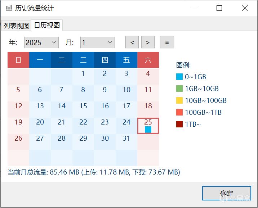Image resolution: width=258 pixels, height=208 pixels.
Task: Select day 6 in the calendar
Action: coord(40,93)
